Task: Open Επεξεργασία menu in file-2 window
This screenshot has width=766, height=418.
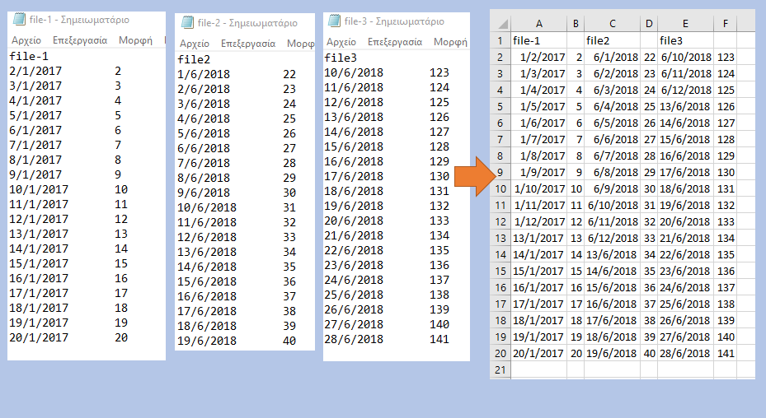Action: pyautogui.click(x=248, y=44)
